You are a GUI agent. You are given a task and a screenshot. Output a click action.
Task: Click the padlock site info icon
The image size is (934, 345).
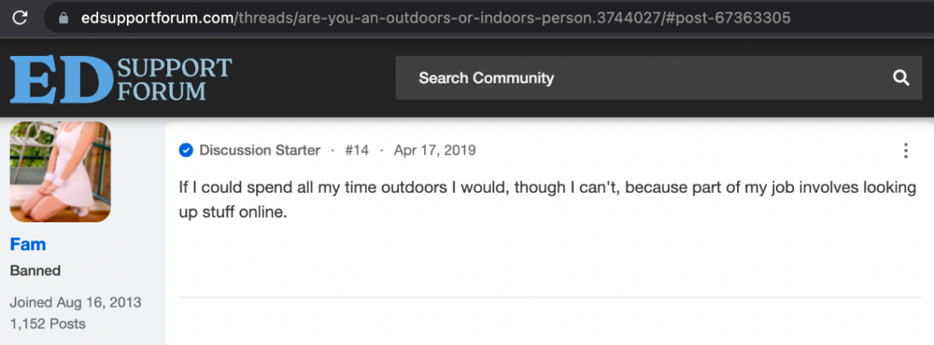64,18
